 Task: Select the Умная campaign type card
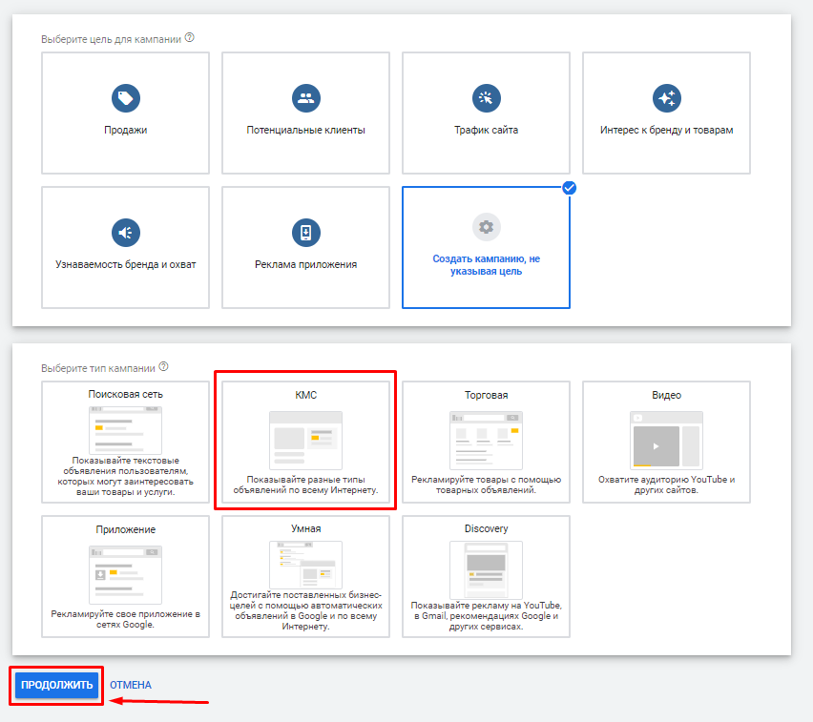(x=305, y=577)
